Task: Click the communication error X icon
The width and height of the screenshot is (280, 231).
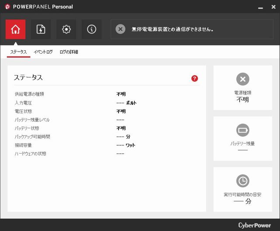Action: (120, 29)
